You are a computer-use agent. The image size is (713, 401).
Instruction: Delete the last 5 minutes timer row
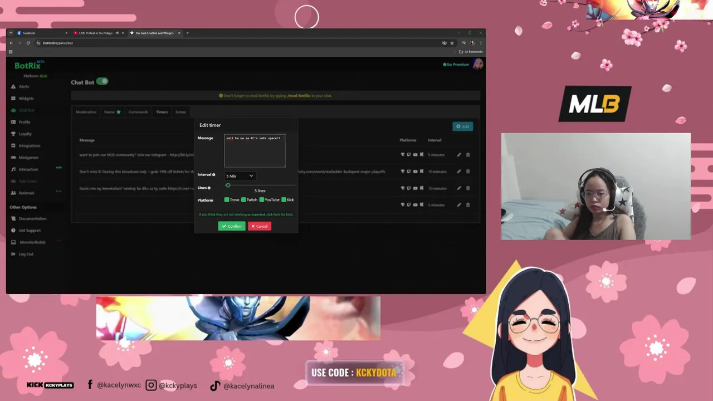468,205
